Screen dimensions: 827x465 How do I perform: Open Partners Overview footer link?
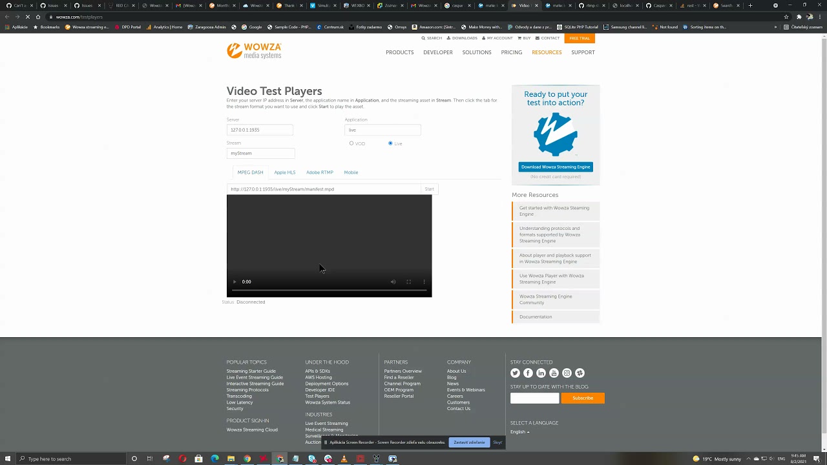(x=403, y=371)
